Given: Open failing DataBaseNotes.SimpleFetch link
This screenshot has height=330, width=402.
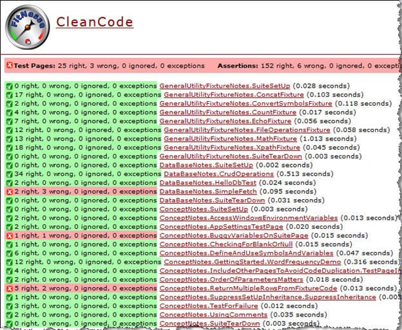Looking at the screenshot, I should 208,191.
